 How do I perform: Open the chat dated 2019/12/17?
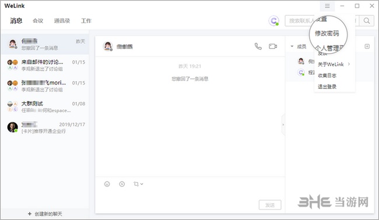pos(45,128)
